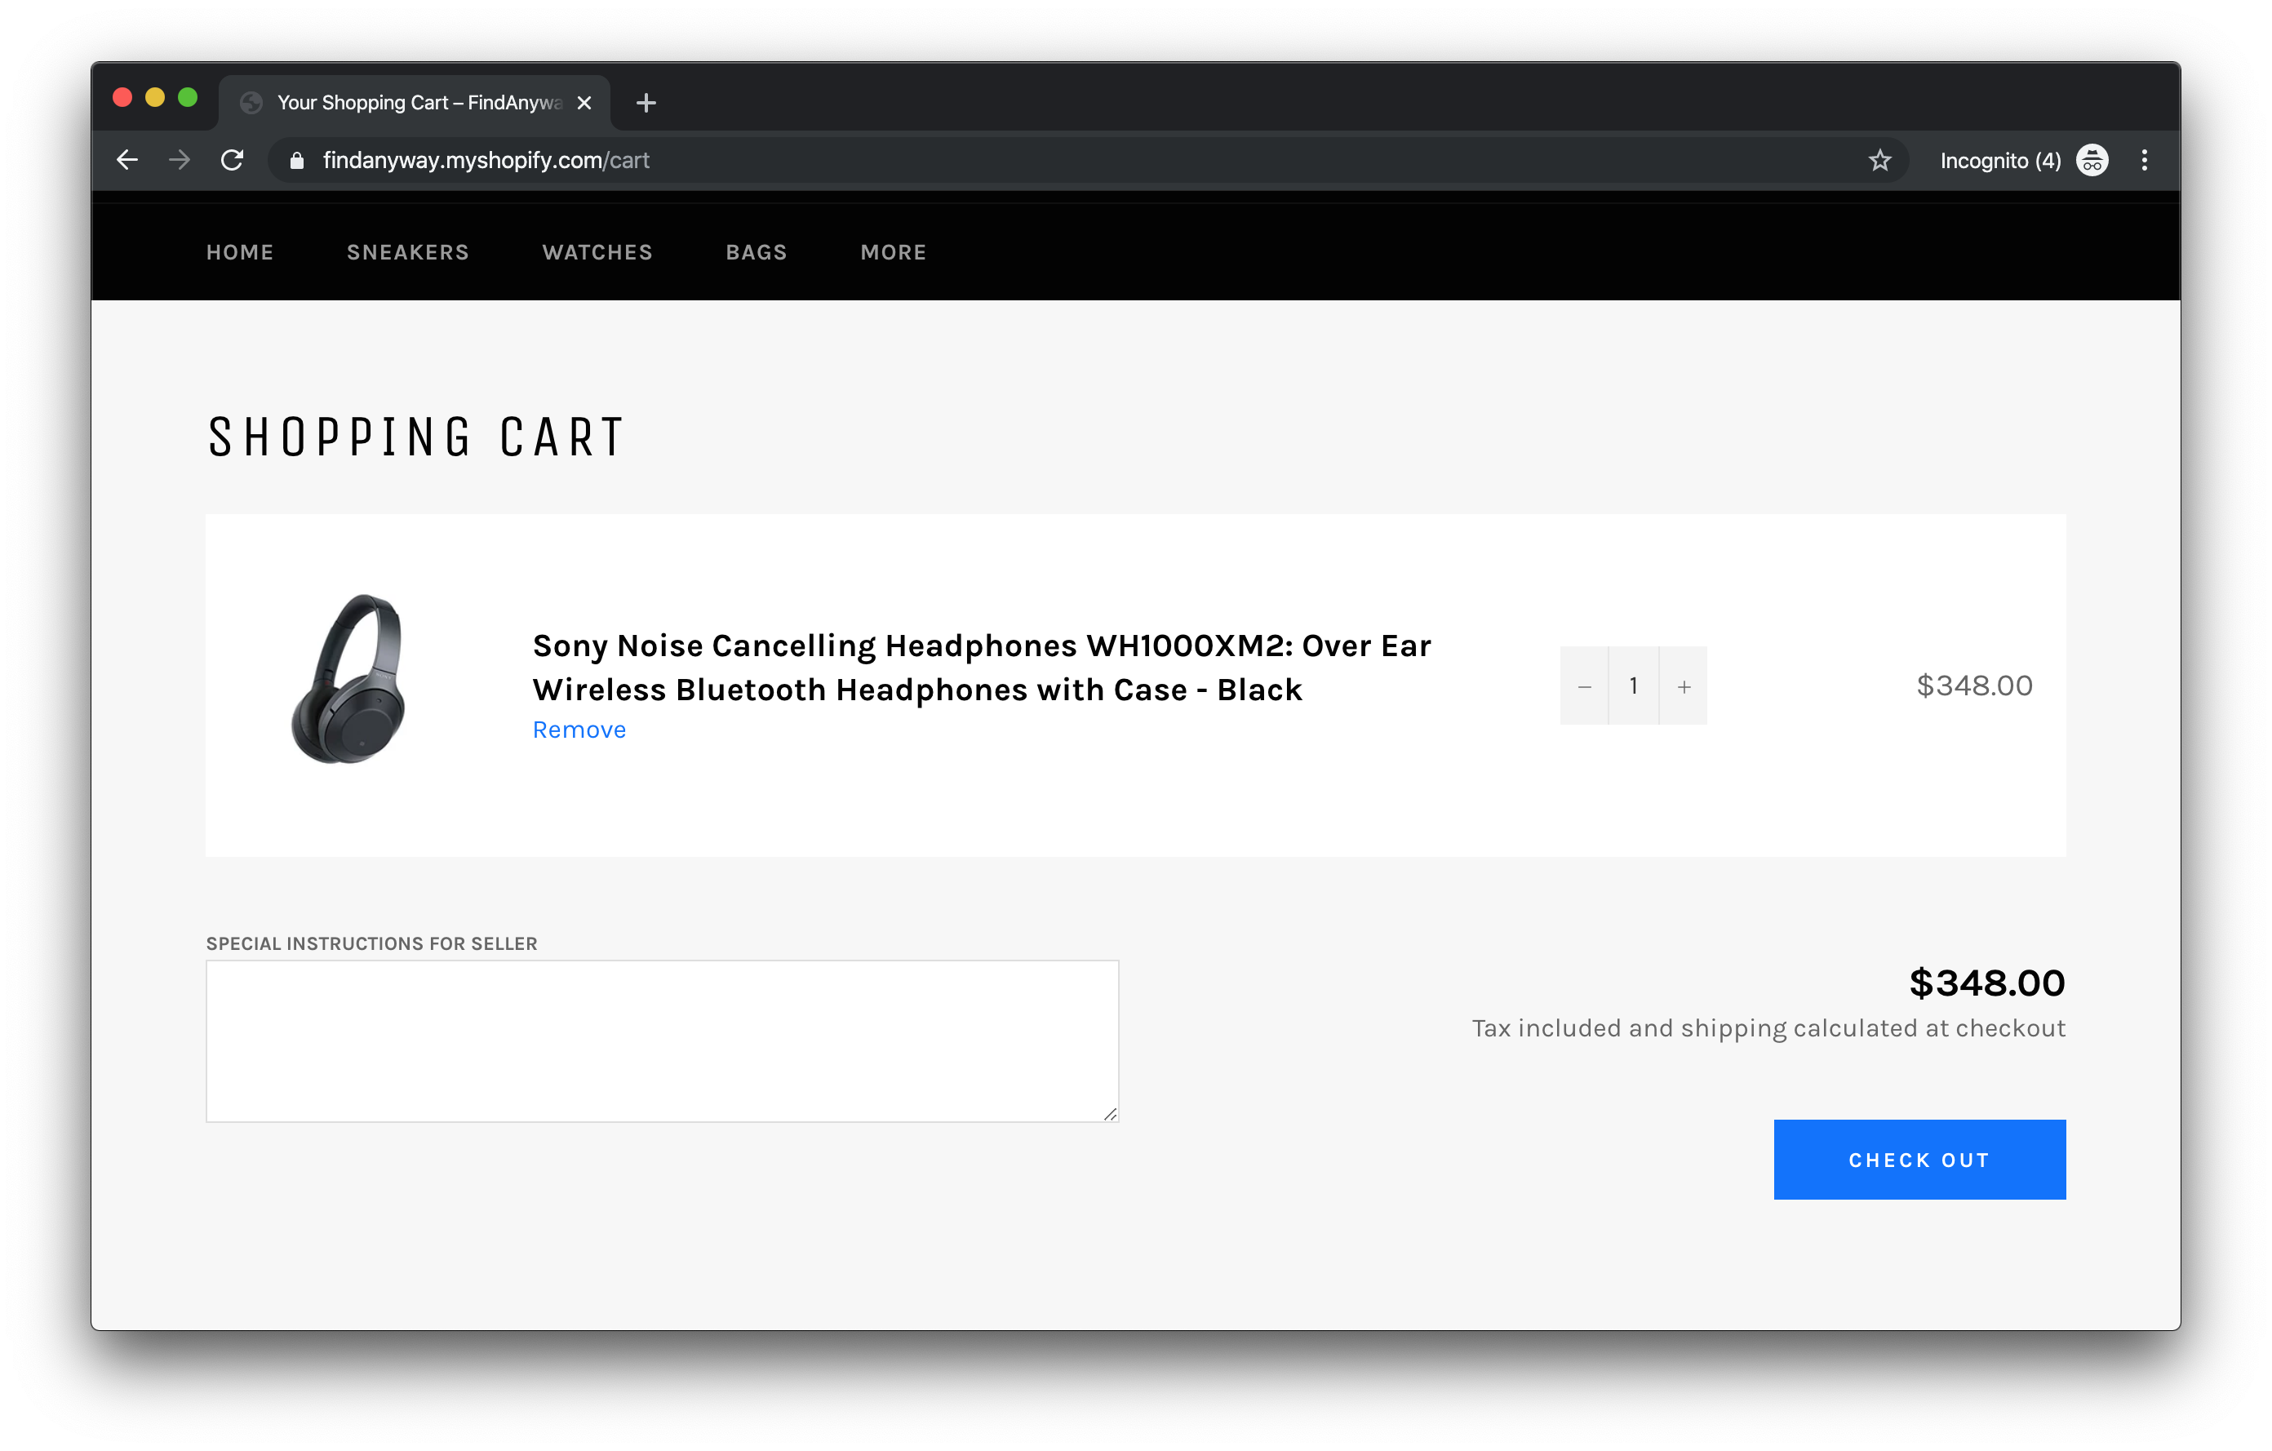Viewport: 2272px width, 1451px height.
Task: Click the Sony headphones product image
Action: point(349,678)
